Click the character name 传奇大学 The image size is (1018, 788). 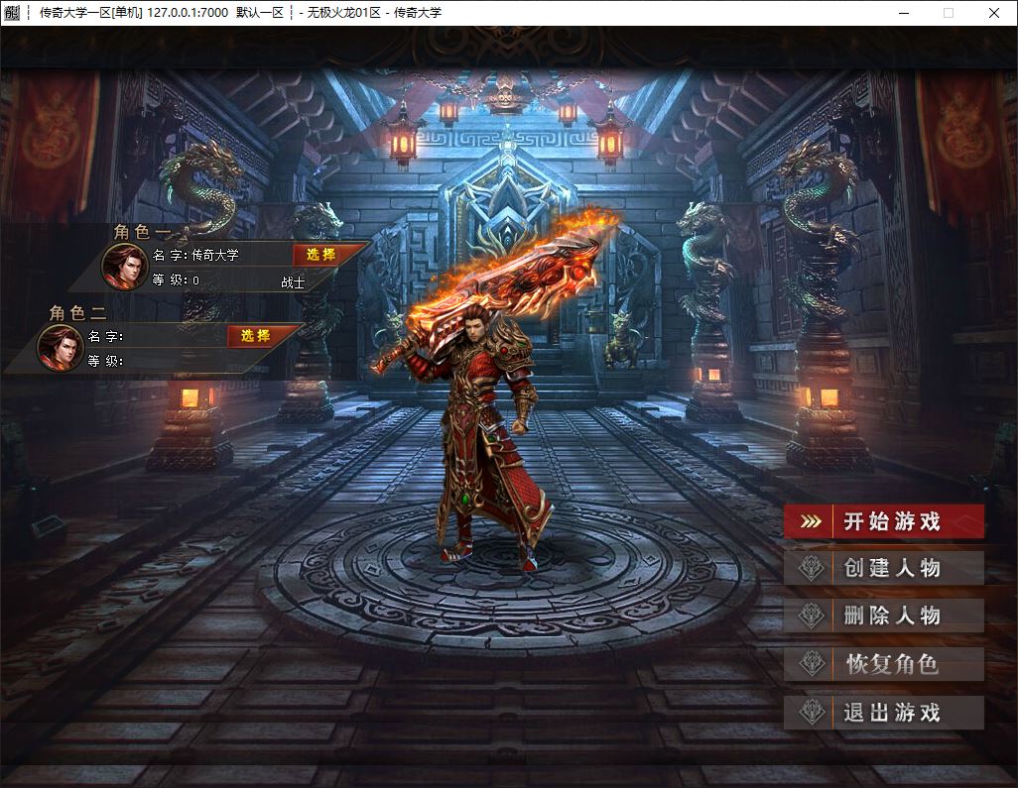(x=215, y=255)
